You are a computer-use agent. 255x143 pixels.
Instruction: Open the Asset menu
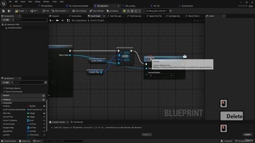(23, 2)
